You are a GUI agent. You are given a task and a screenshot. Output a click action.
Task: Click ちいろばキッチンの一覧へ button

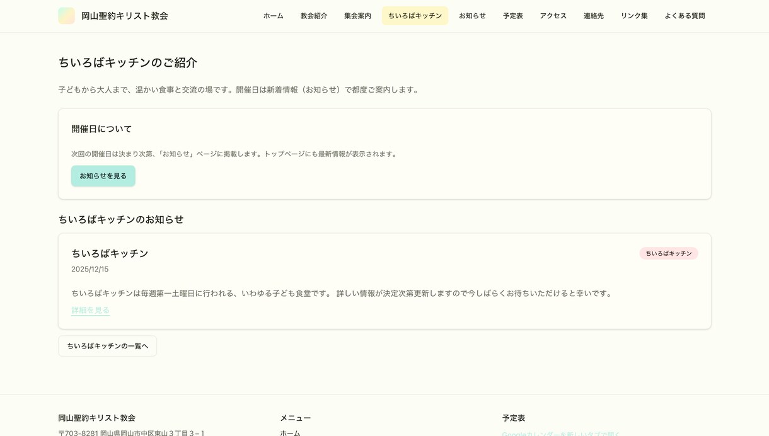pyautogui.click(x=107, y=346)
